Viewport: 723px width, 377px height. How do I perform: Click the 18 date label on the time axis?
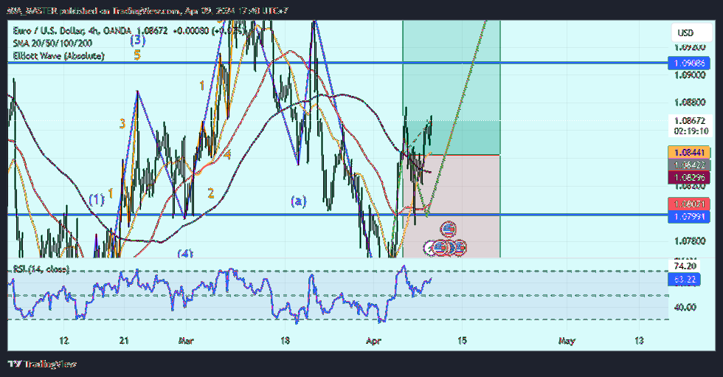tap(285, 341)
